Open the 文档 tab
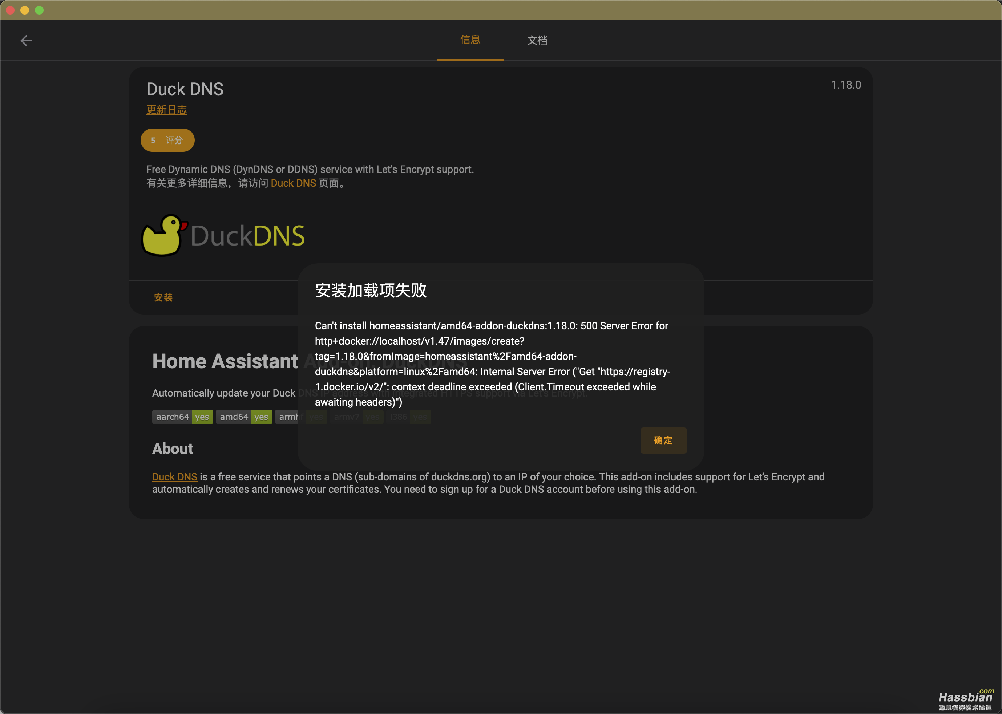 point(537,40)
